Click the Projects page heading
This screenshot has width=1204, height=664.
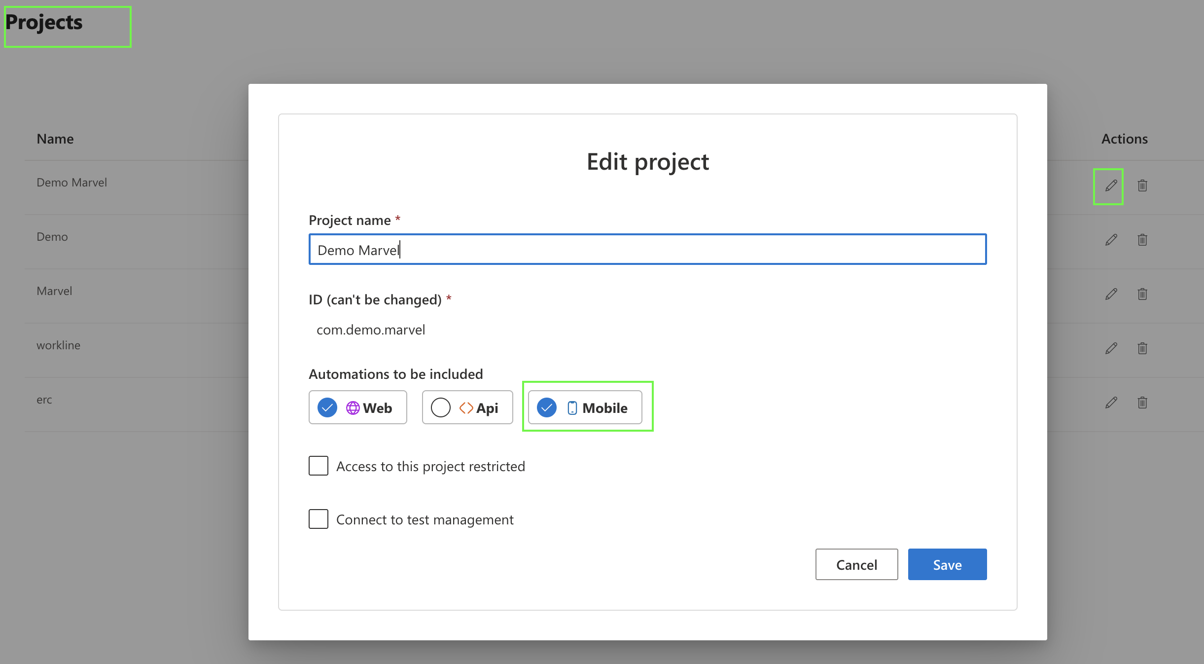click(44, 23)
